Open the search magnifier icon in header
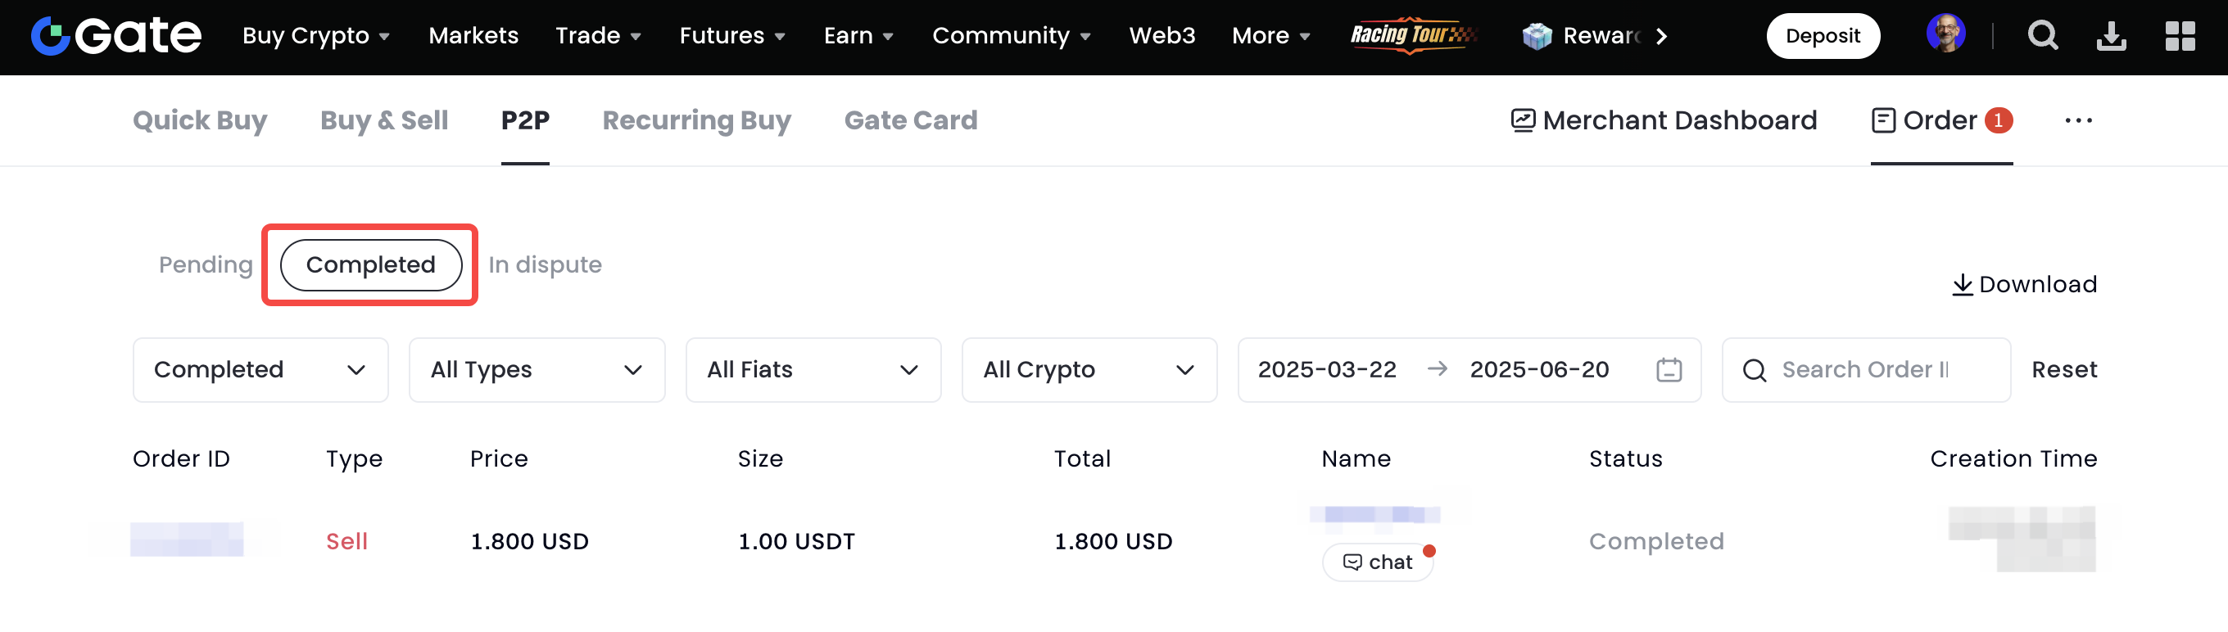Screen dimensions: 2228x632 pyautogui.click(x=2042, y=35)
